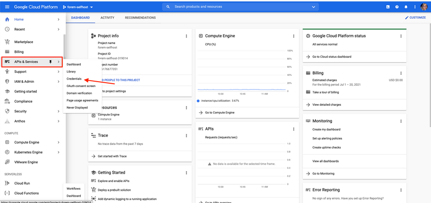Click the Getting started icon
The width and height of the screenshot is (431, 203).
coord(7,91)
